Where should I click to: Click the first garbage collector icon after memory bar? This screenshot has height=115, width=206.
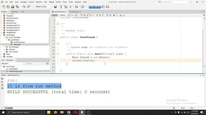(x=103, y=7)
